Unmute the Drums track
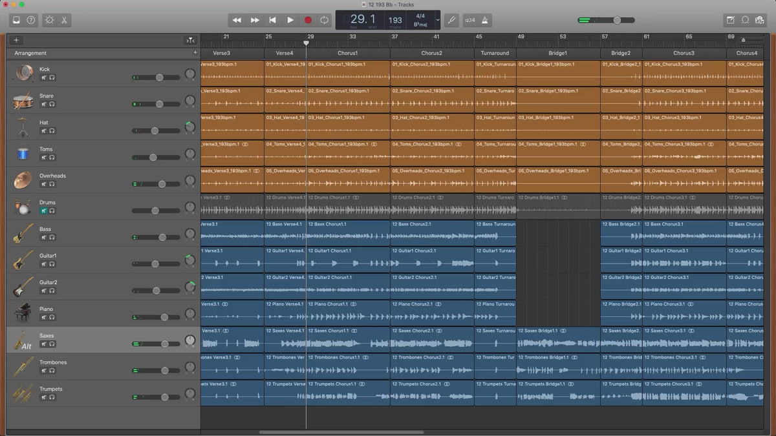776x436 pixels. point(44,211)
